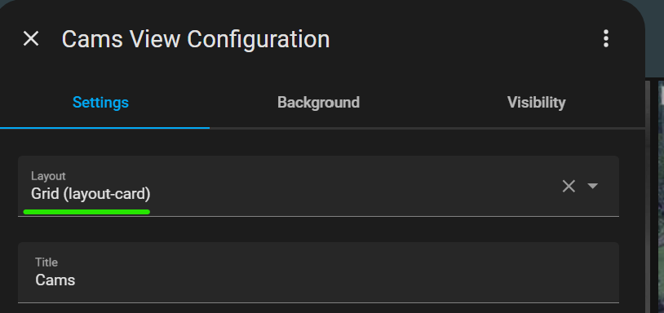Screen dimensions: 664x313
Task: Open the Layout combo box
Action: tap(318, 186)
